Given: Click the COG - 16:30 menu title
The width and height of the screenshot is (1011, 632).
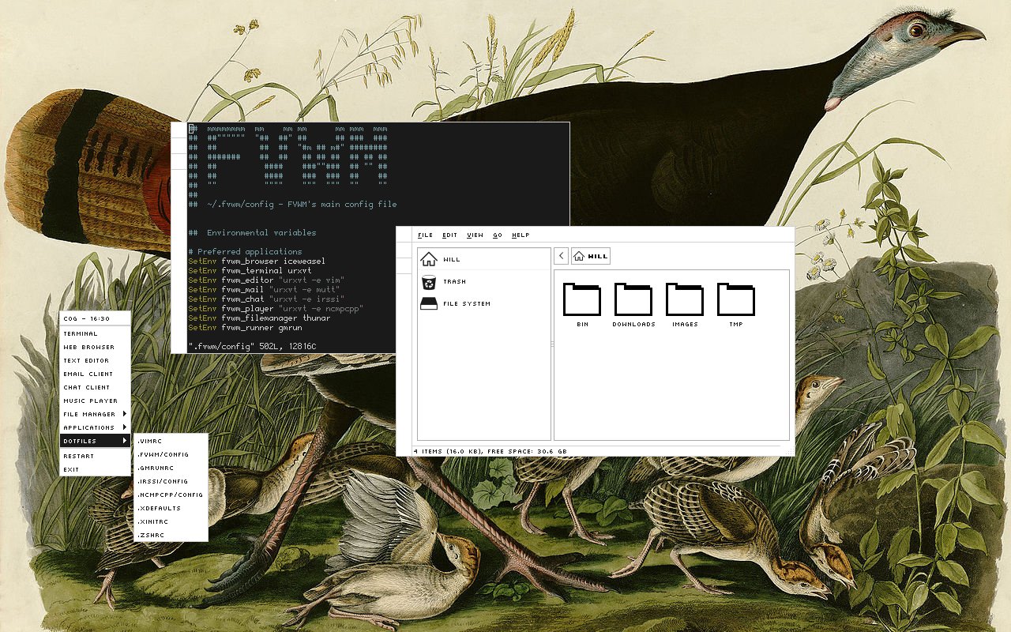Looking at the screenshot, I should (95, 318).
